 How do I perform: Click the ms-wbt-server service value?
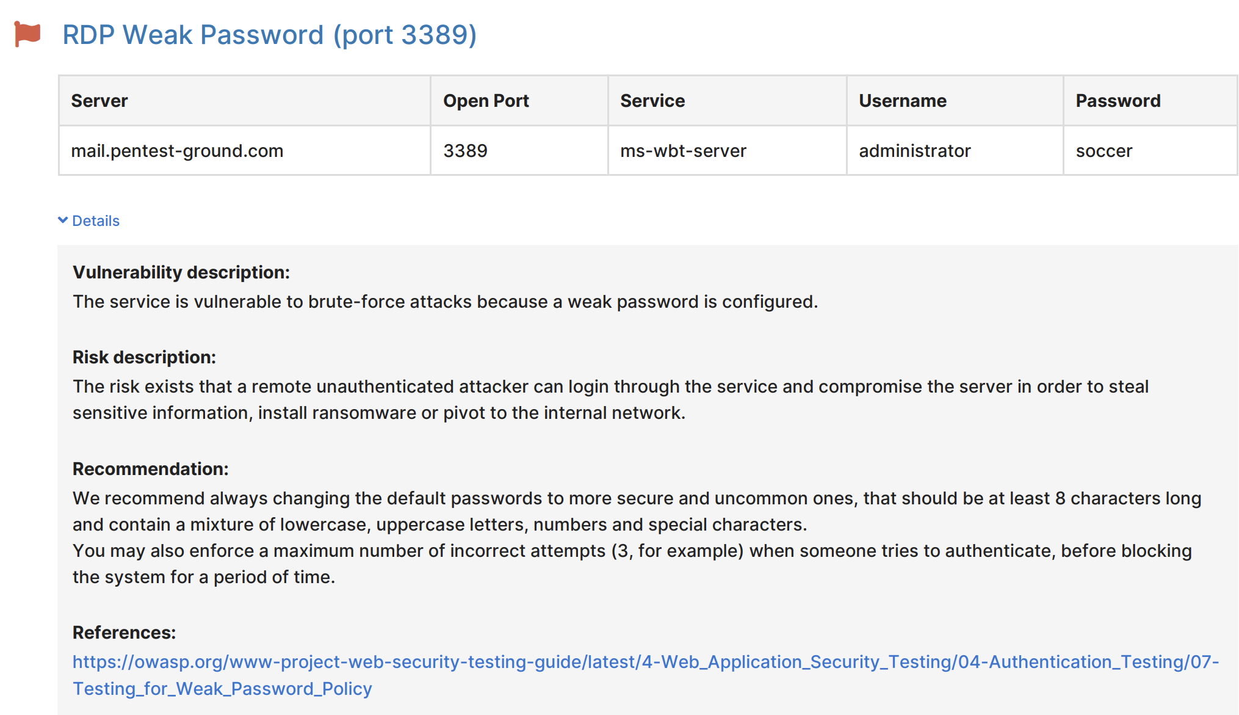coord(683,150)
